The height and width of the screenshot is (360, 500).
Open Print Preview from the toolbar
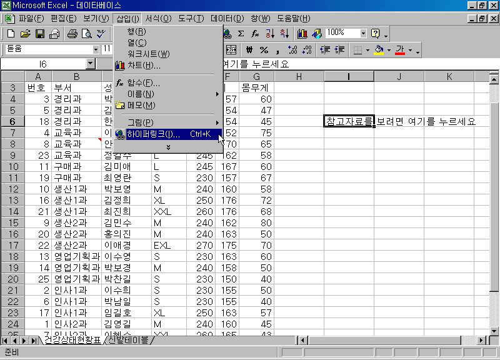coord(86,34)
